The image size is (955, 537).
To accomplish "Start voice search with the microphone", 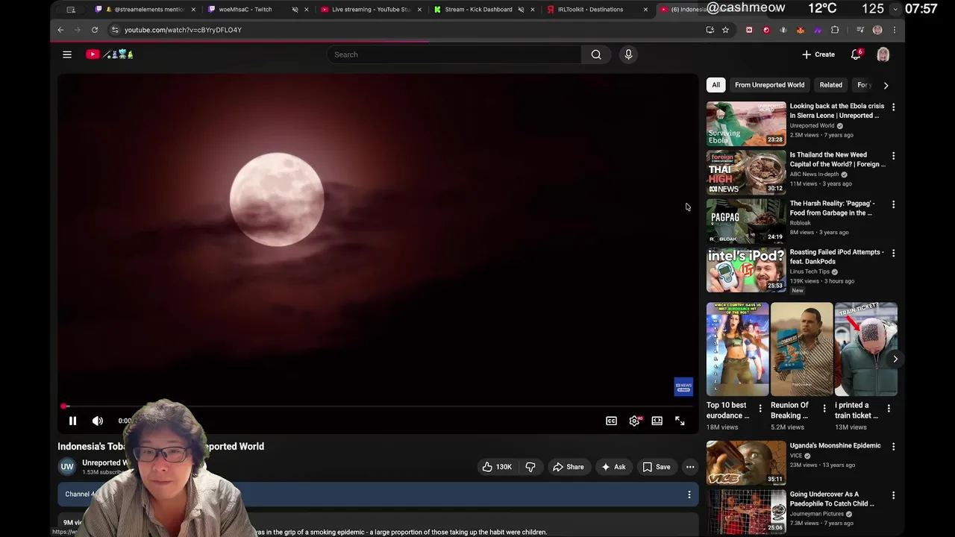I will tap(628, 54).
